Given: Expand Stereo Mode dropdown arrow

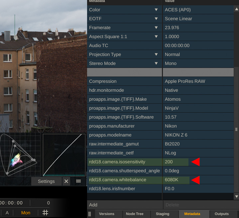Looking at the screenshot, I should (156, 63).
